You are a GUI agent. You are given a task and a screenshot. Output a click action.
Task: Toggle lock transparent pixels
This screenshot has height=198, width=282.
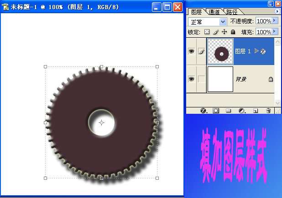click(x=207, y=32)
